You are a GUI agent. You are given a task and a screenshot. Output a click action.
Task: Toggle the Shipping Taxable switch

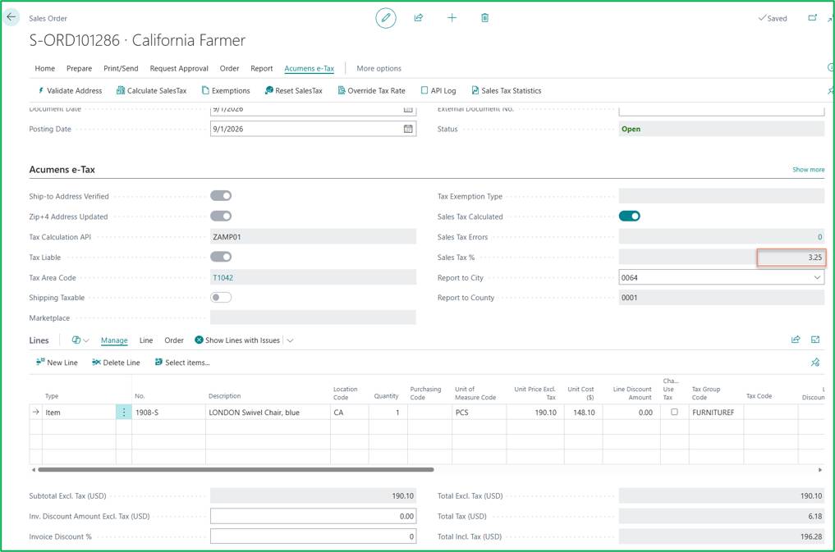tap(221, 297)
